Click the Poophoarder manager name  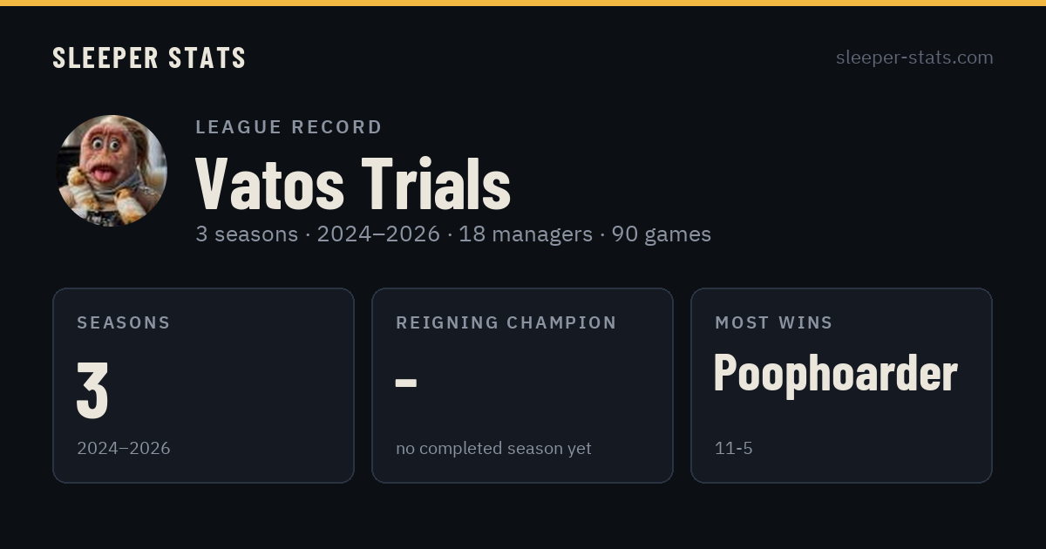835,373
